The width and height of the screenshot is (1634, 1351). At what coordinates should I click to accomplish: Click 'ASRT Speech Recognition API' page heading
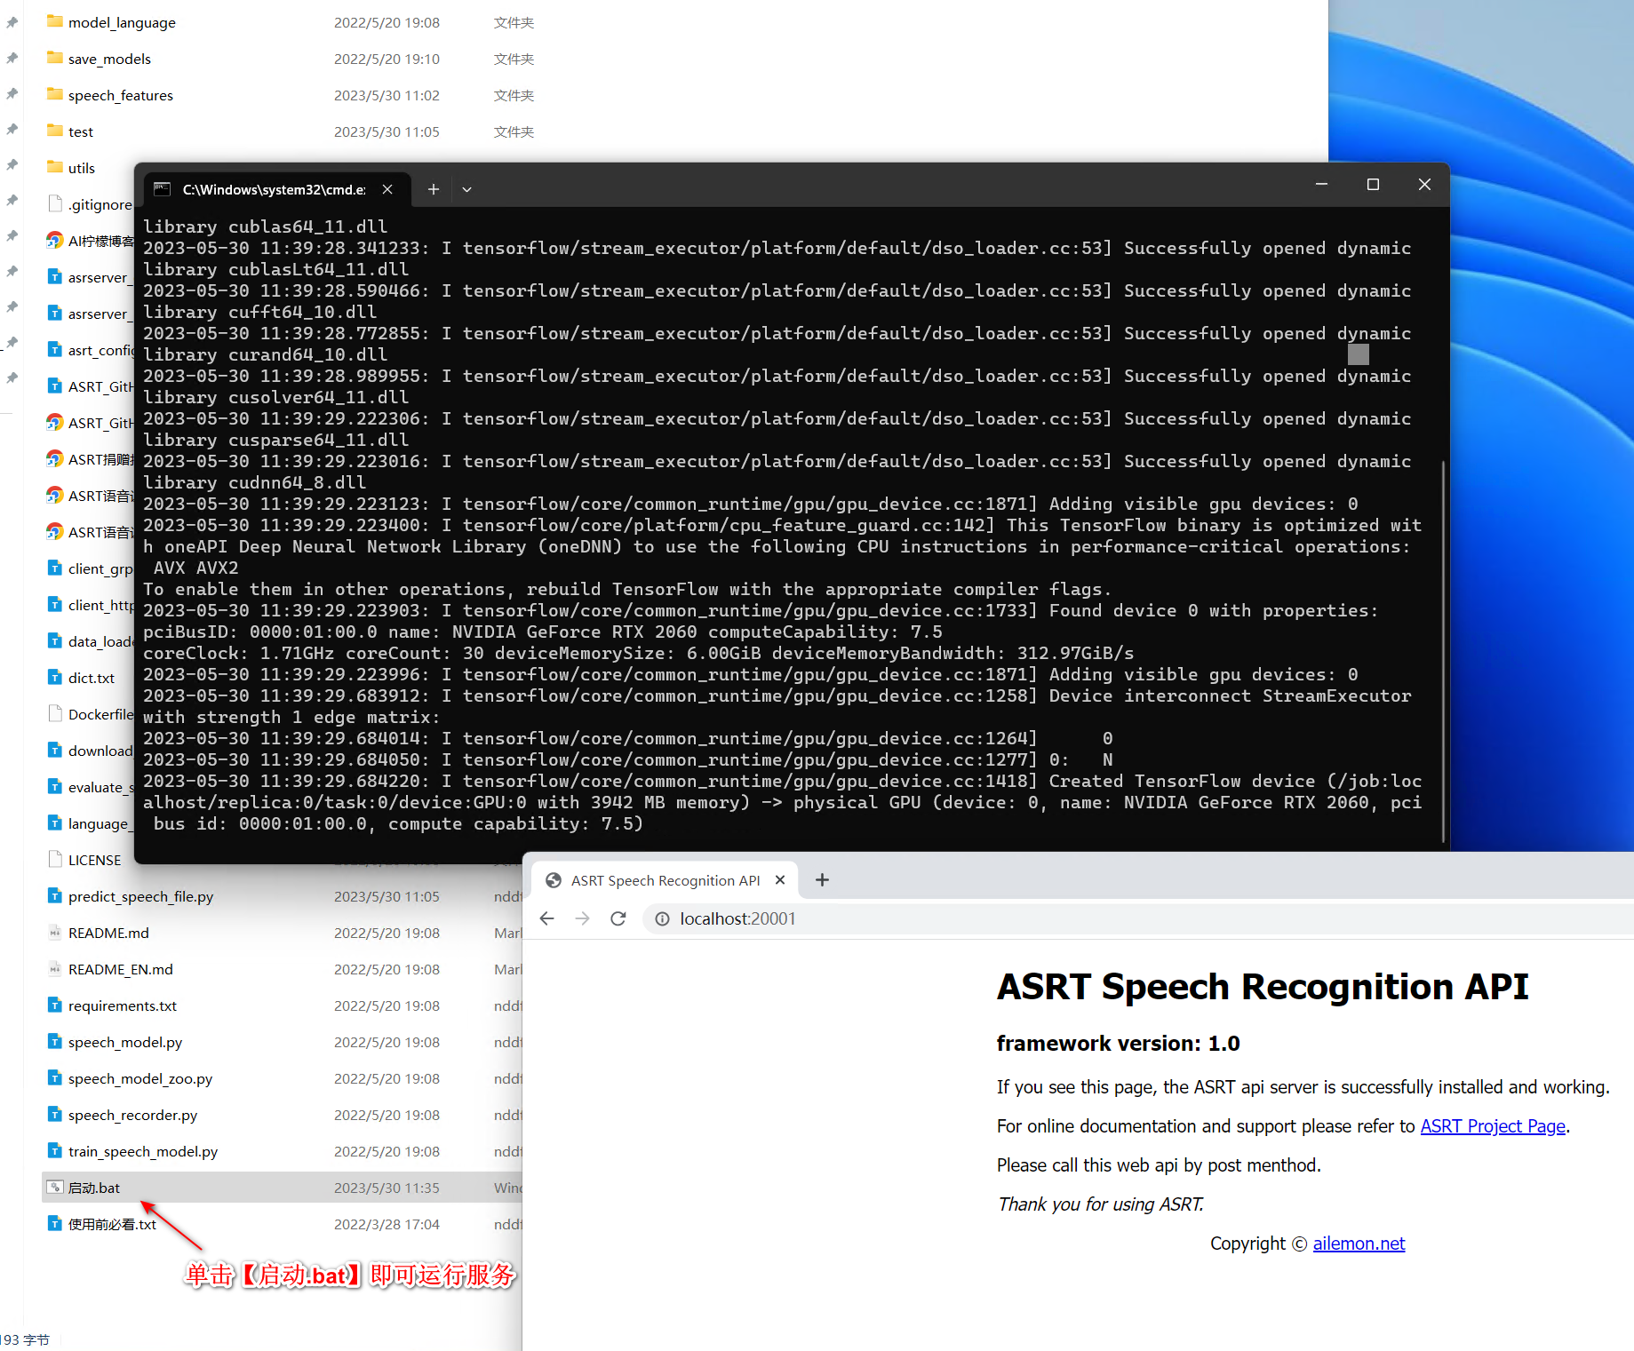[1263, 986]
